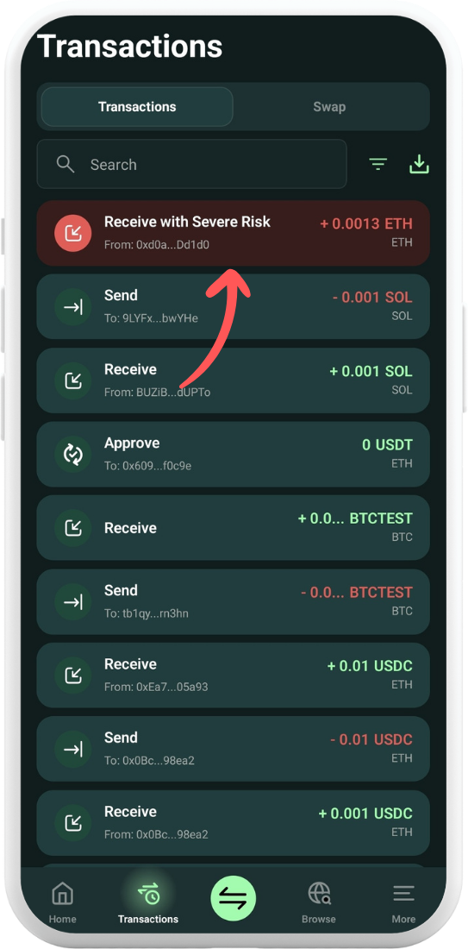Open the Receive +0.001 USDC transaction
Screen dimensions: 468x949
click(234, 822)
